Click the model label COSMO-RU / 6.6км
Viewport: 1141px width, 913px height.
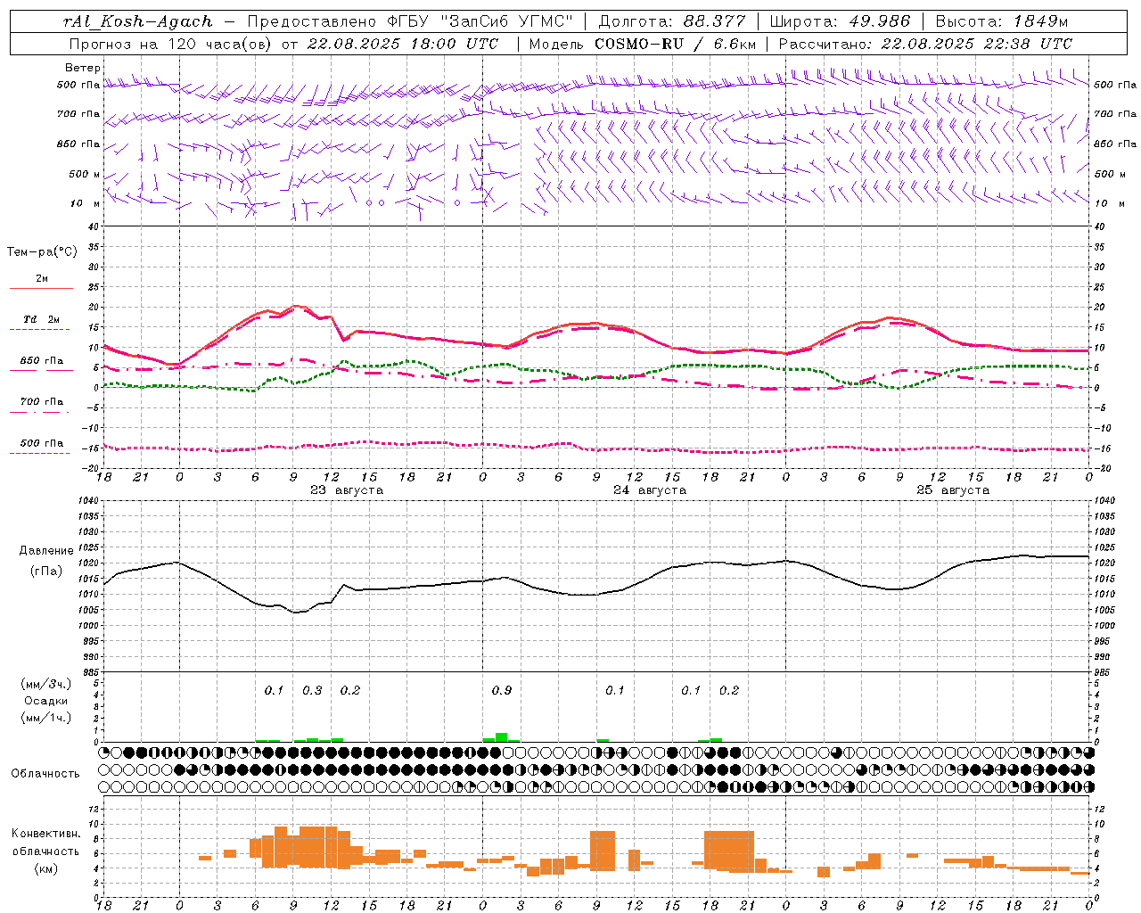click(x=676, y=44)
